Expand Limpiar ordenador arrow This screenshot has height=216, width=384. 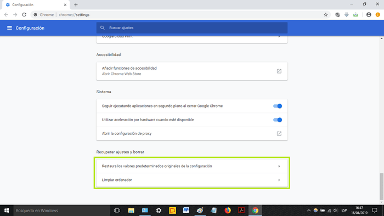tap(279, 180)
